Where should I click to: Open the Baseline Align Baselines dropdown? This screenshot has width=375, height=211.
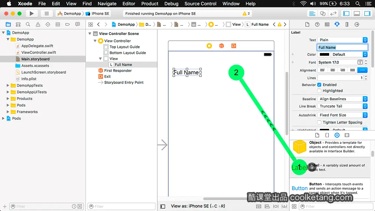[x=342, y=99]
